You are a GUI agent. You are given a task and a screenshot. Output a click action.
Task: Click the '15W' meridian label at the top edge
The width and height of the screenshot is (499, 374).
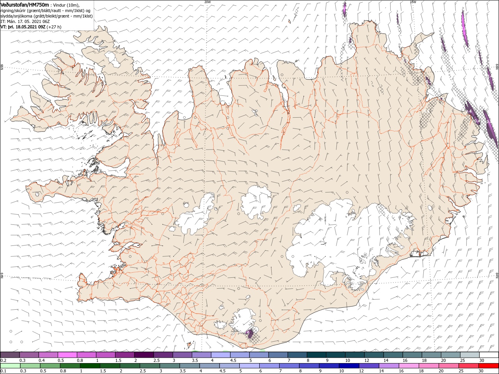413,2
